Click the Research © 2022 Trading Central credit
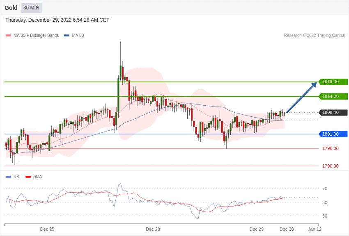The height and width of the screenshot is (236, 349). pyautogui.click(x=315, y=35)
